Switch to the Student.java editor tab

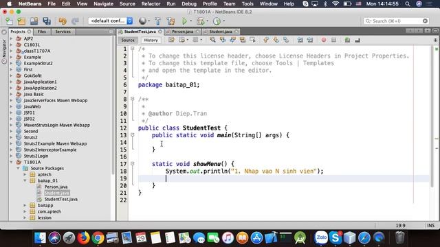tap(221, 32)
